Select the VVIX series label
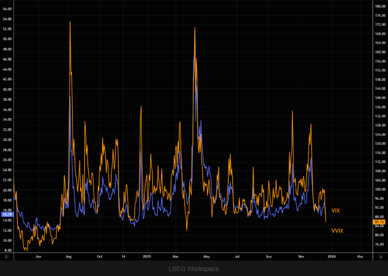The width and height of the screenshot is (388, 276). 337,231
